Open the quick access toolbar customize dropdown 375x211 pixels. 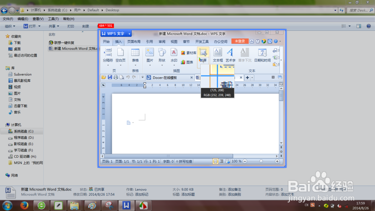click(x=142, y=77)
